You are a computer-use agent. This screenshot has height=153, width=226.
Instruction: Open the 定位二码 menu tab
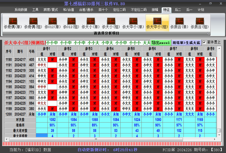pos(119,10)
